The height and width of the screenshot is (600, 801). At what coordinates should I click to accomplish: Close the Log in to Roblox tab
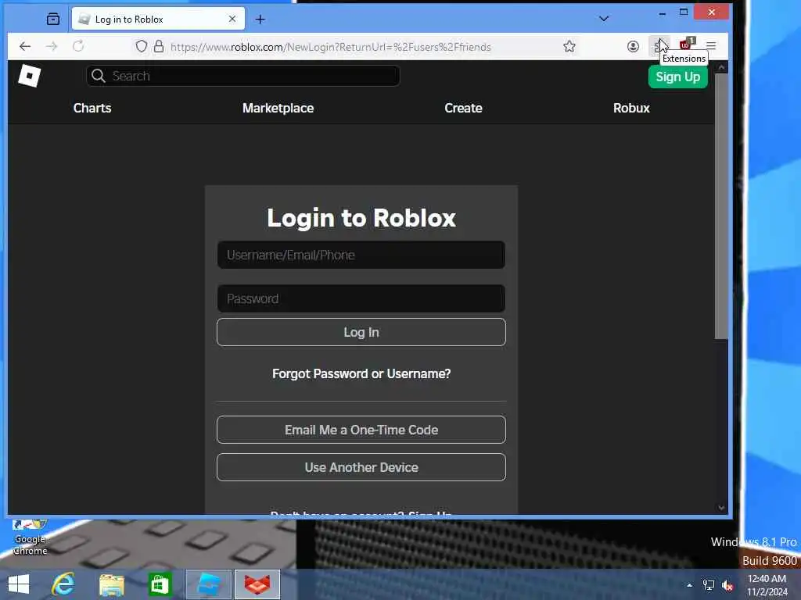point(232,19)
